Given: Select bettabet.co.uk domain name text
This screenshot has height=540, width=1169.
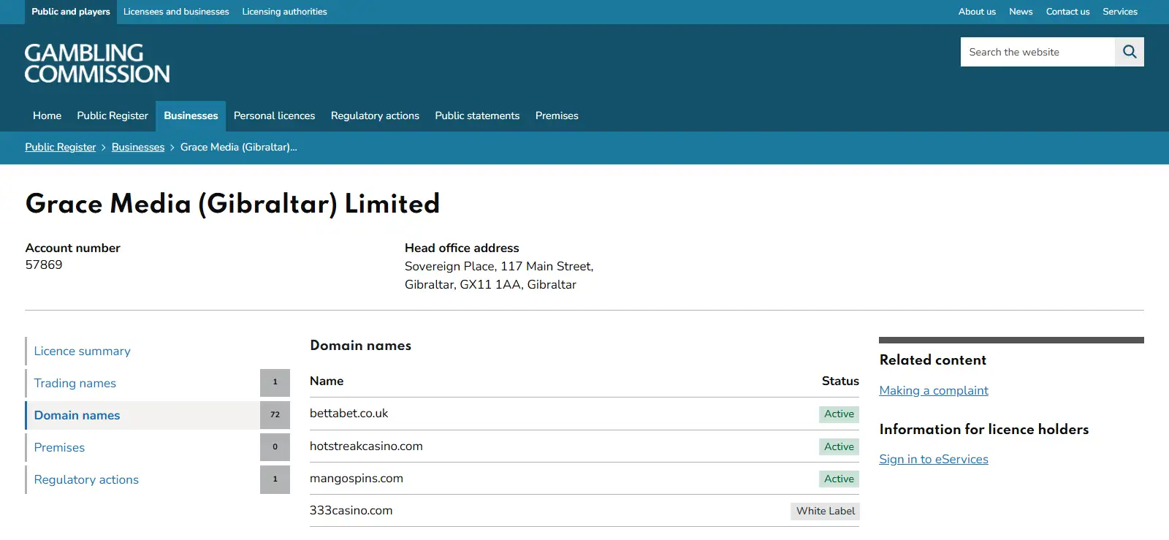Looking at the screenshot, I should [x=349, y=414].
